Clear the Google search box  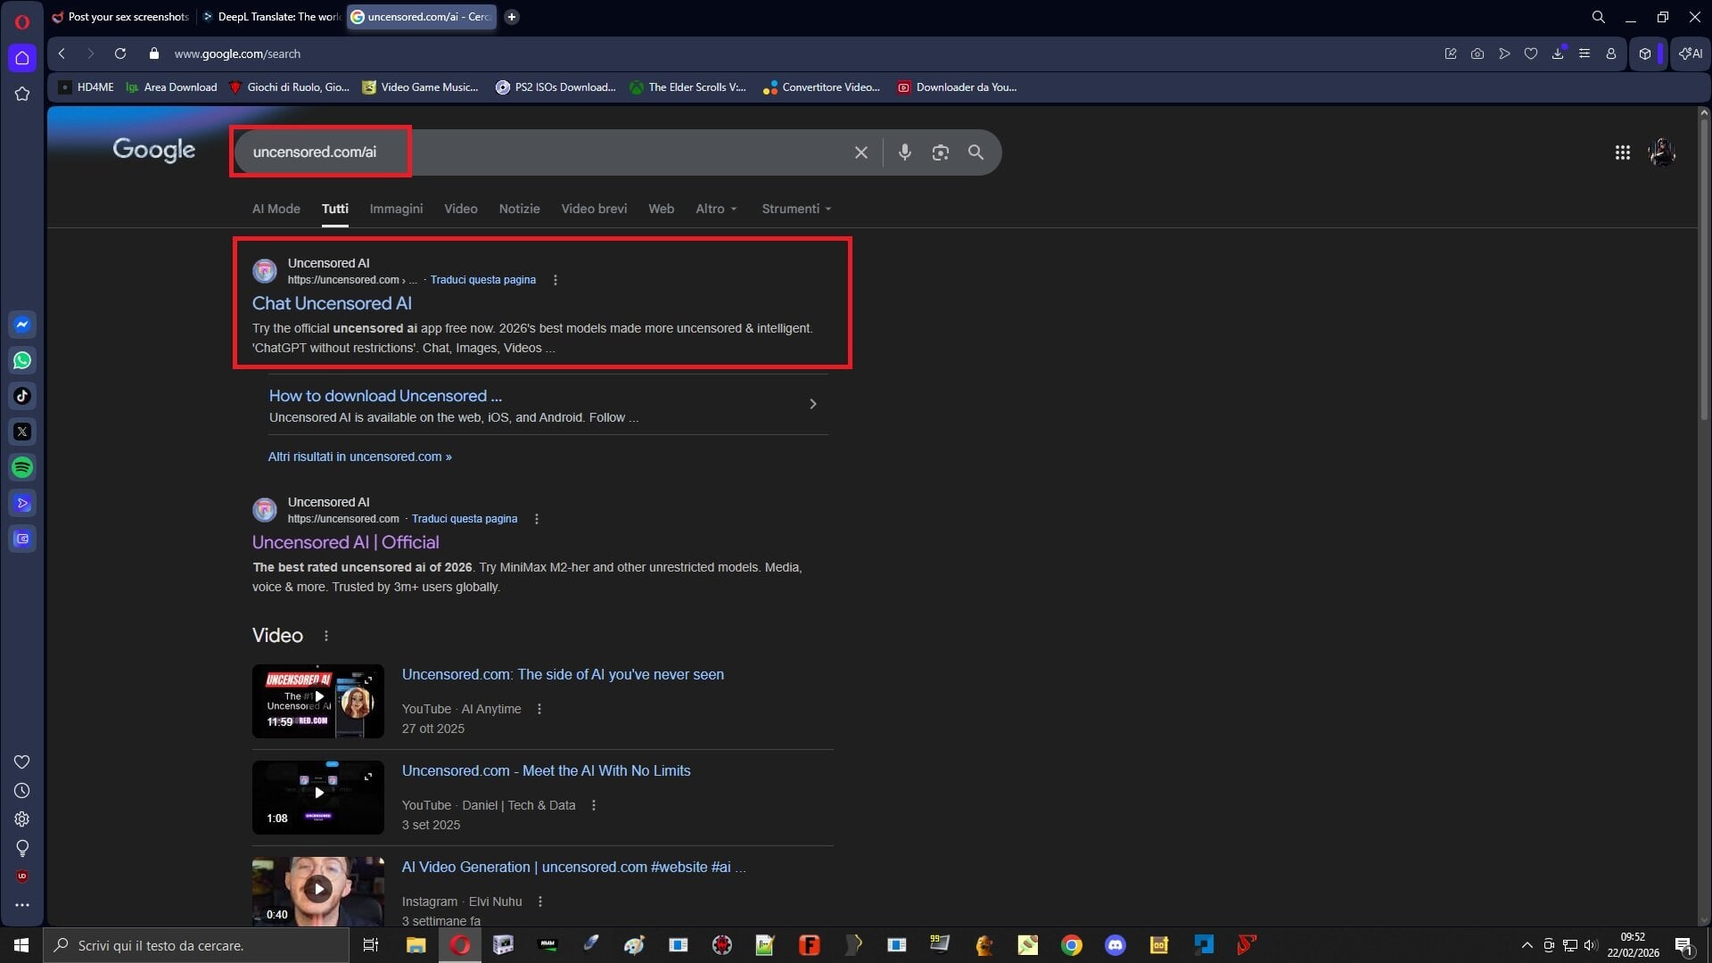tap(860, 152)
